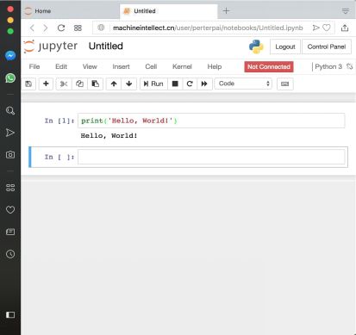356x335 pixels.
Task: Share page with the upload icon
Action: click(345, 28)
